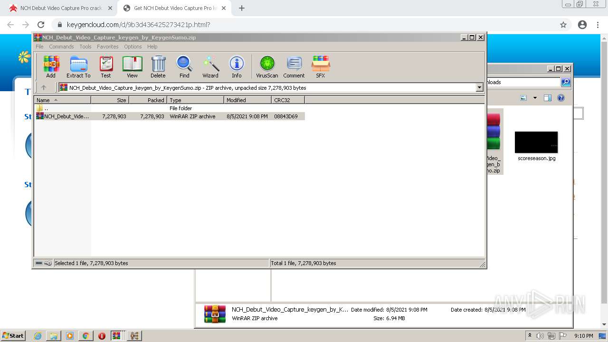This screenshot has width=608, height=342.
Task: Expand the archive path dropdown
Action: point(479,87)
